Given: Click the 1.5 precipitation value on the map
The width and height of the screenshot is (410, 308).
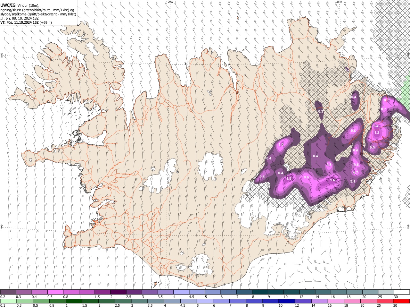Looking at the screenshot, I should tap(289, 178).
